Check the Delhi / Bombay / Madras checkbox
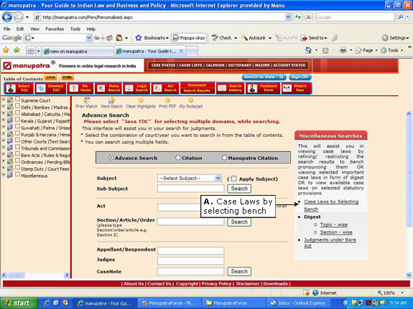413x309 pixels. pos(18,106)
